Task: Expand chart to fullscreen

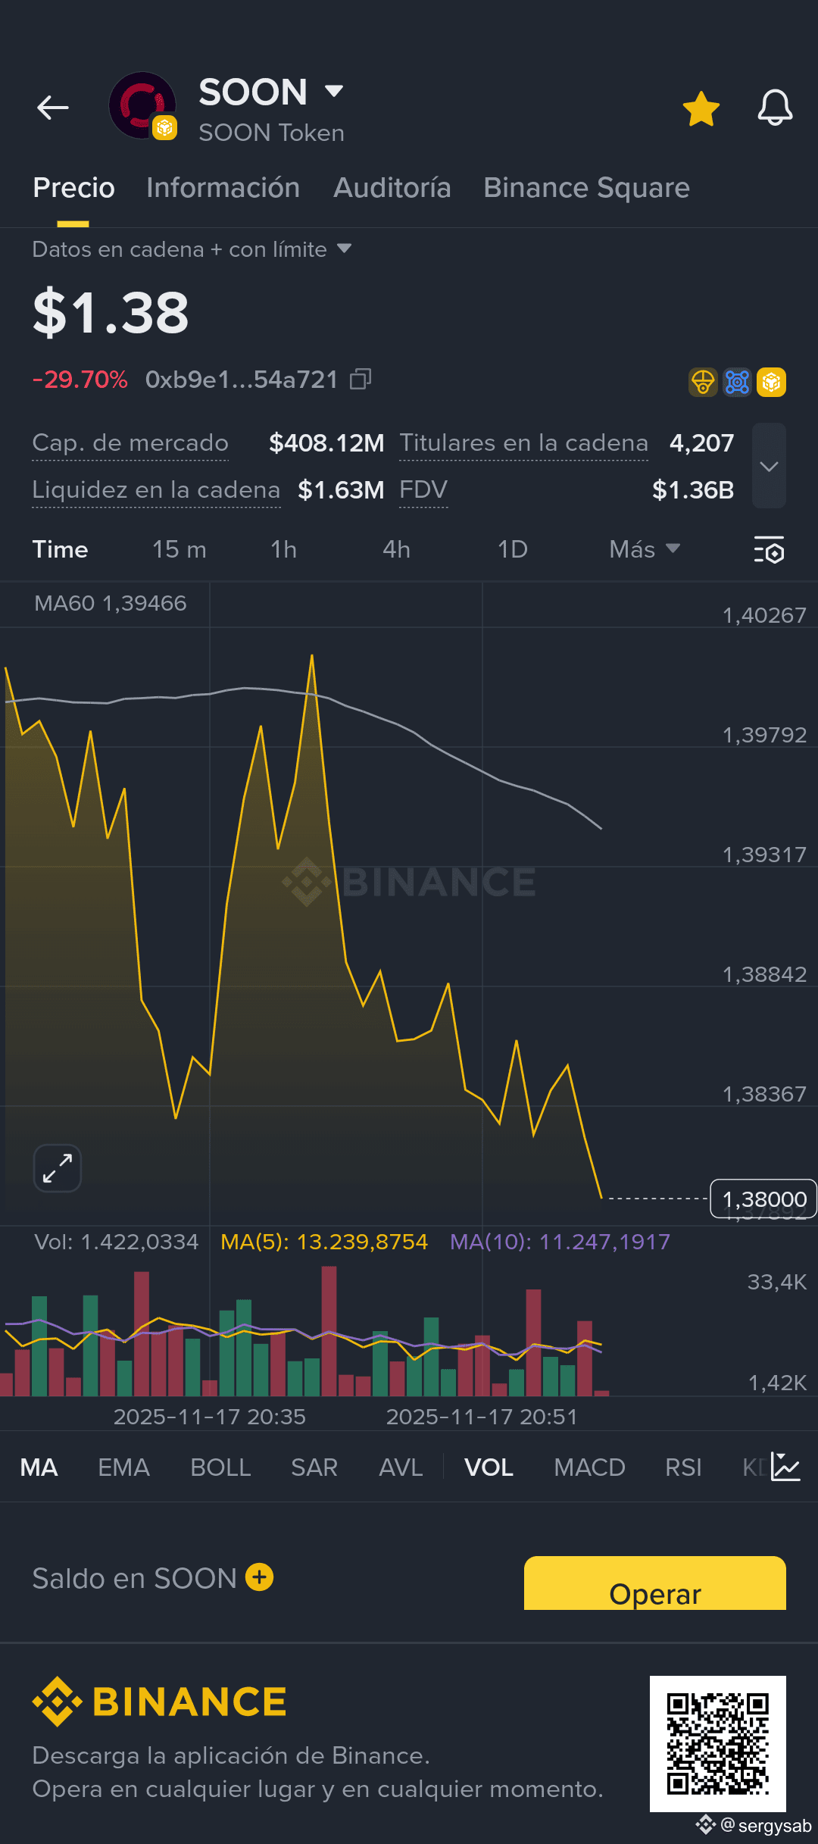Action: (x=58, y=1167)
